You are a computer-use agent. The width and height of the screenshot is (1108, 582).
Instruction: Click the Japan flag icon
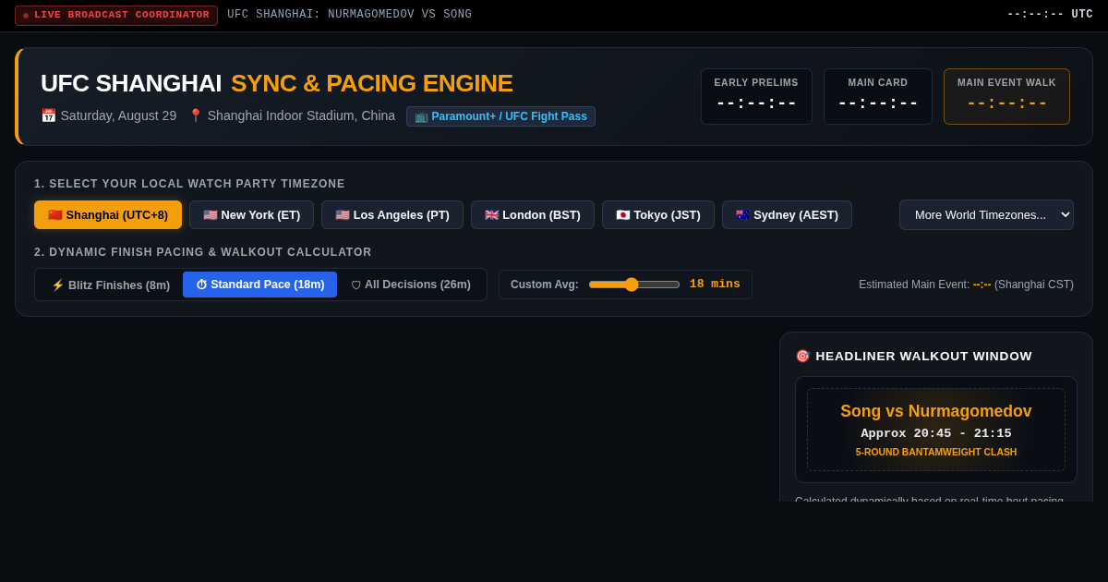(x=623, y=215)
